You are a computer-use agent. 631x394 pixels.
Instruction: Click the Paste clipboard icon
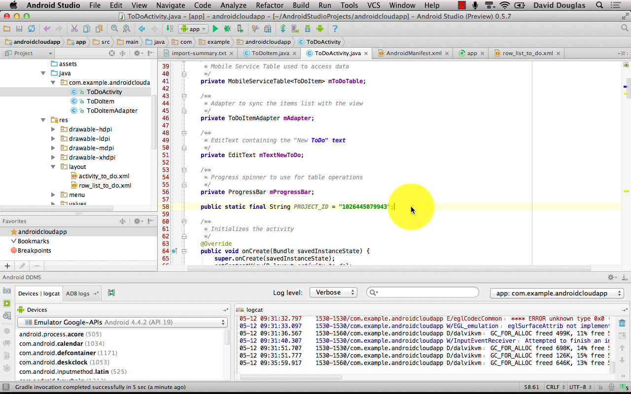[99, 29]
